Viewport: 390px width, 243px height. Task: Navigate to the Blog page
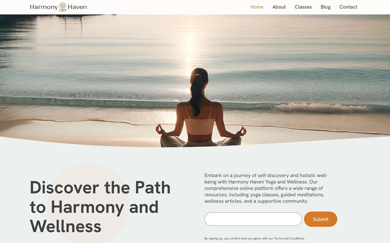[x=326, y=7]
